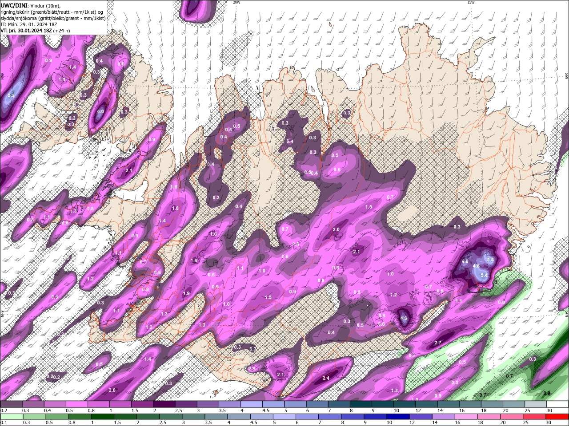The image size is (569, 426).
Task: Pick the 25 red-pink swatch on lower scale
Action: 534,417
